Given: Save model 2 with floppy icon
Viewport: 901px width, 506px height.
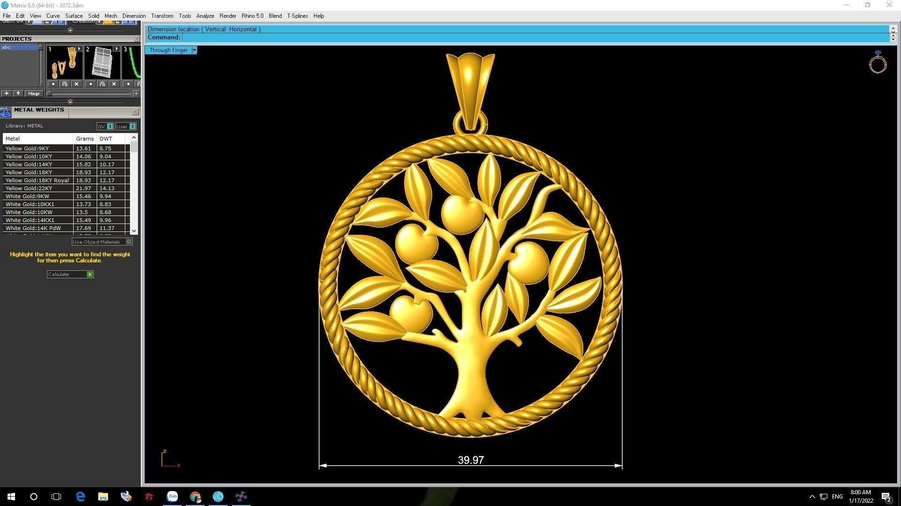Looking at the screenshot, I should [x=102, y=84].
